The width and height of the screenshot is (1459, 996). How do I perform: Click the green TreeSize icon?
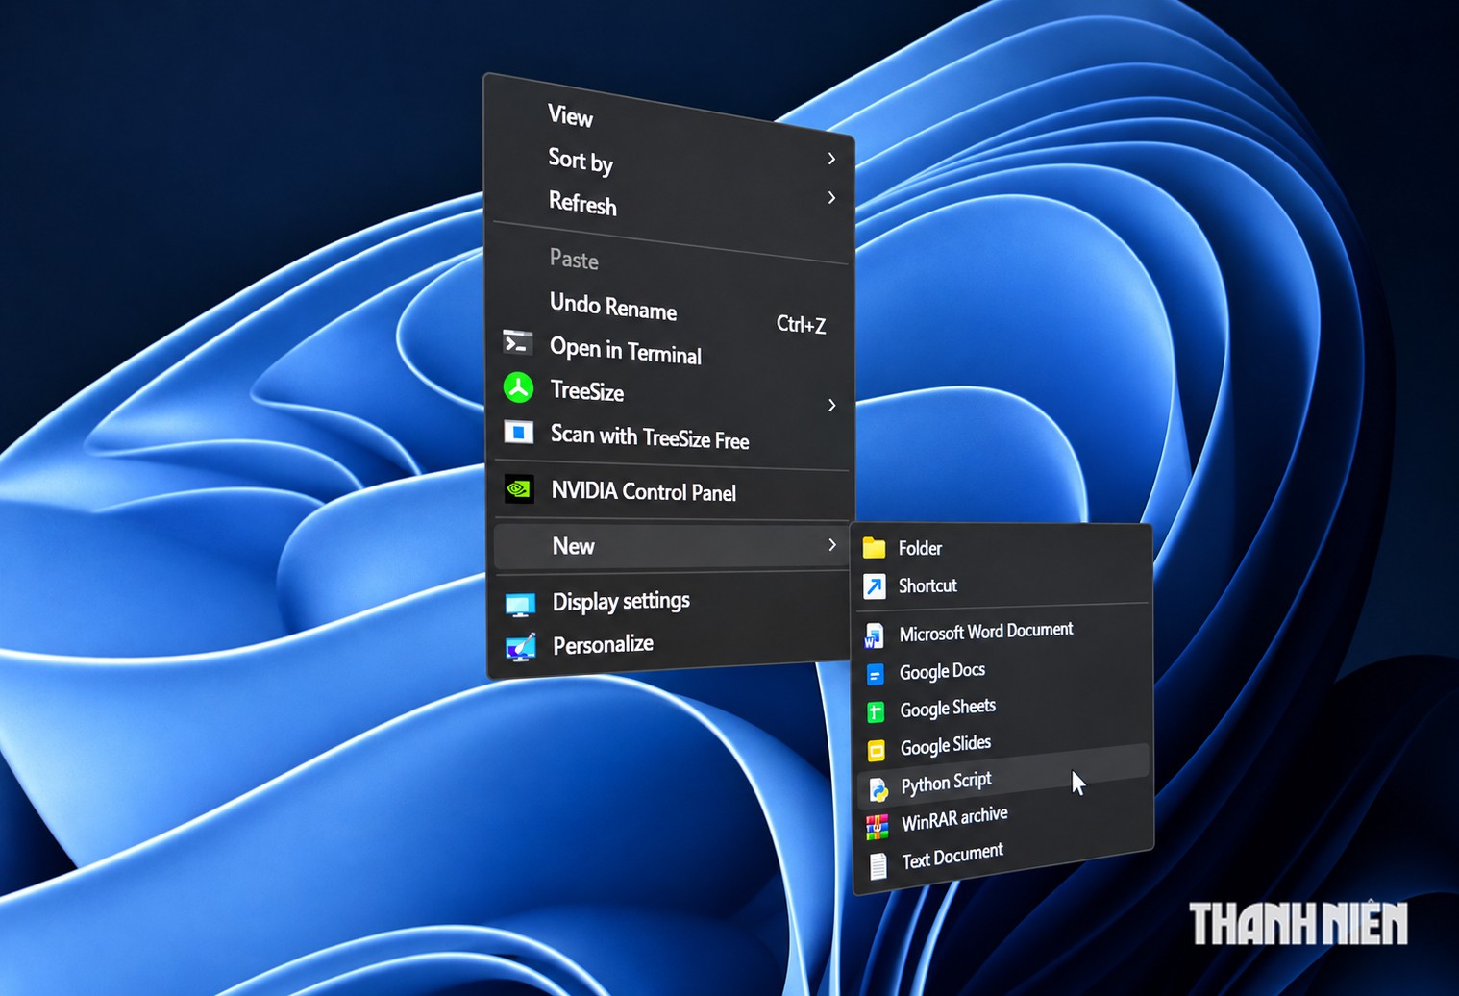519,387
